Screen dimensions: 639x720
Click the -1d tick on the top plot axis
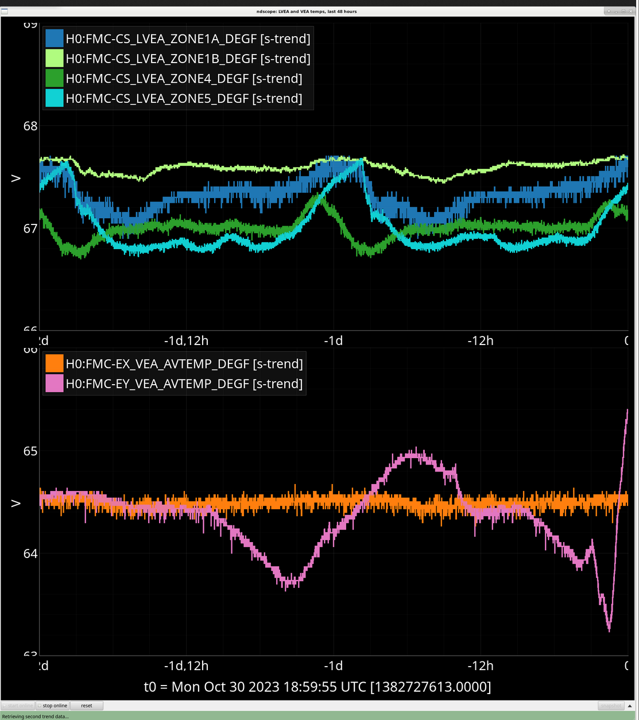coord(333,340)
